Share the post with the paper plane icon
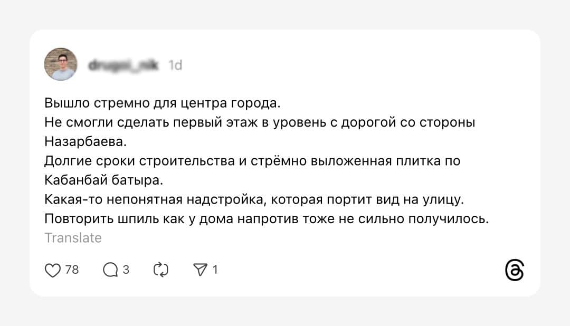 [x=201, y=270]
